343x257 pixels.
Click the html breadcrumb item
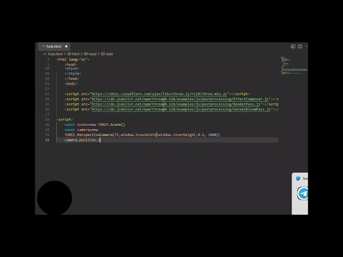pyautogui.click(x=76, y=54)
